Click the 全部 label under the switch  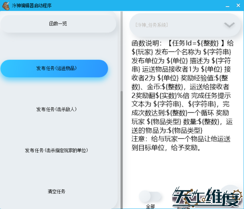point(150,206)
